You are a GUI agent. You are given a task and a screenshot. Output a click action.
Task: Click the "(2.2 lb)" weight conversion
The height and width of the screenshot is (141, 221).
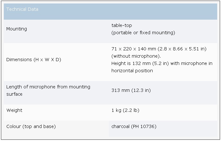[x=132, y=110]
